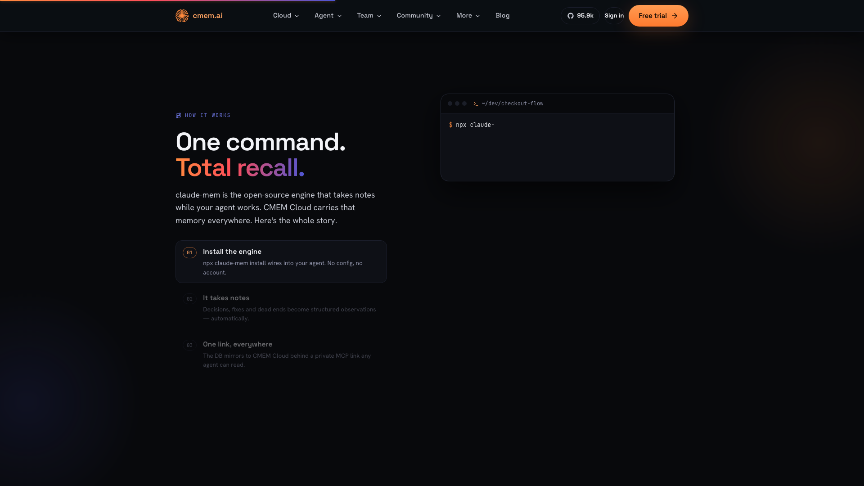This screenshot has height=486, width=864.
Task: Expand the Community dropdown chevron
Action: pos(438,16)
